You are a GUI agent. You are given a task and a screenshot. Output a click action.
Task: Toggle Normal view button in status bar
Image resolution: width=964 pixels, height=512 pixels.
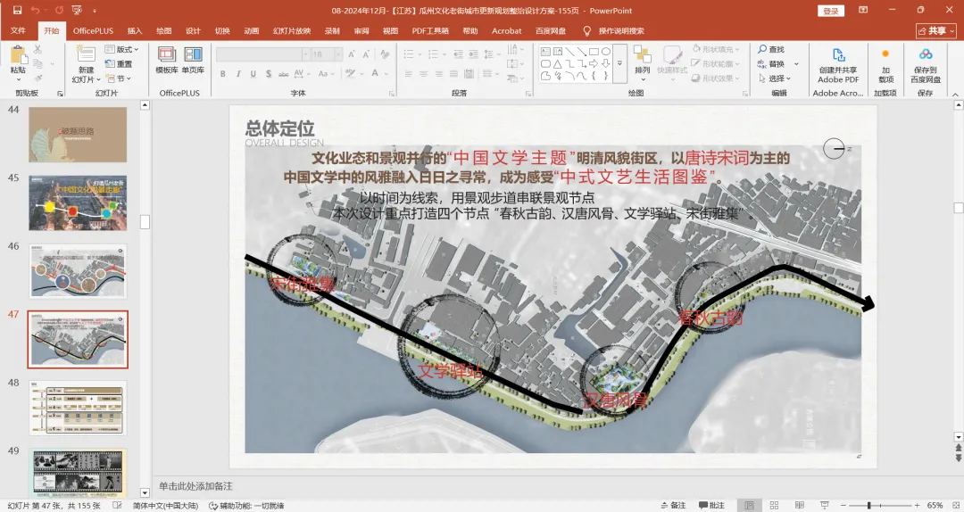pos(749,505)
